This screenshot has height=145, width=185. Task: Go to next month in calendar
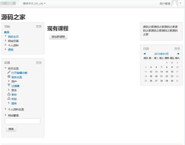pyautogui.click(x=178, y=54)
